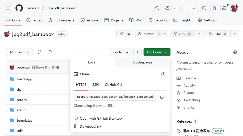Open the search magnifier in header
This screenshot has height=136, width=243.
(x=157, y=8)
